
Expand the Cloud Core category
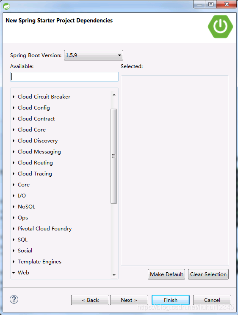point(14,129)
